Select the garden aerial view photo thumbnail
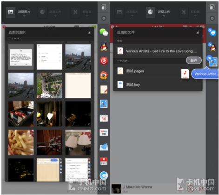Image resolution: width=219 pixels, height=195 pixels. [x=49, y=85]
